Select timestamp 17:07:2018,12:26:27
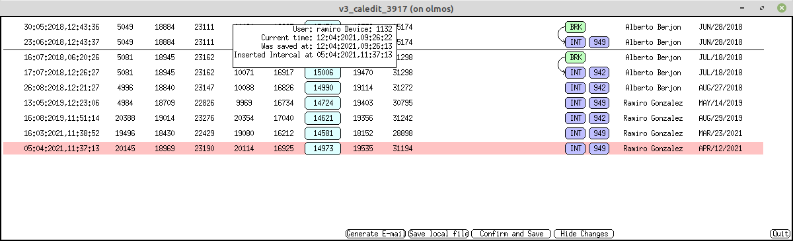The height and width of the screenshot is (241, 793). 61,73
